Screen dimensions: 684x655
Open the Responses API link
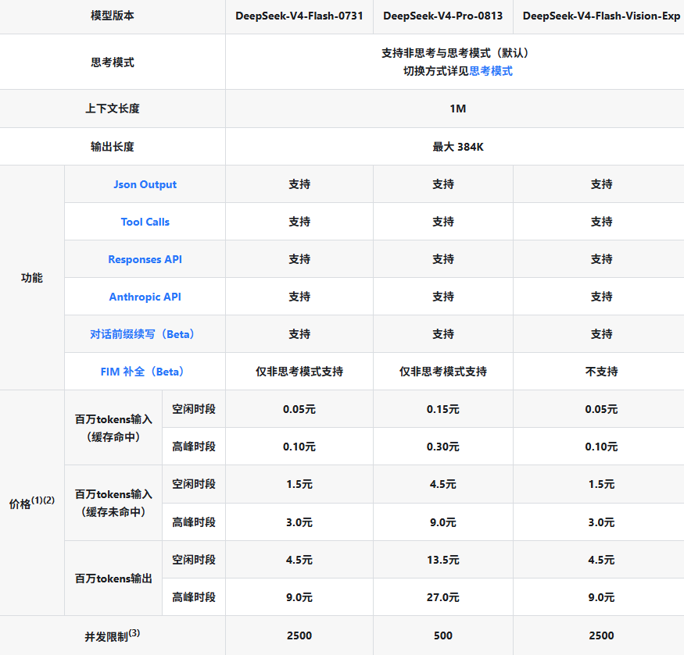(x=145, y=259)
